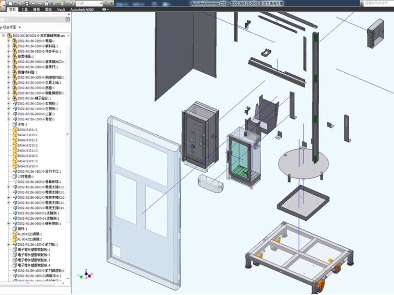
Task: Open the Vault ribbon tab
Action: 61,9
